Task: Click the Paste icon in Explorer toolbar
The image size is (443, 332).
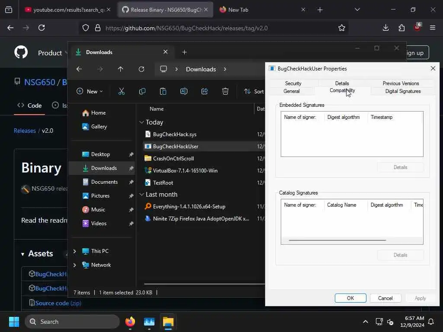Action: 163,91
